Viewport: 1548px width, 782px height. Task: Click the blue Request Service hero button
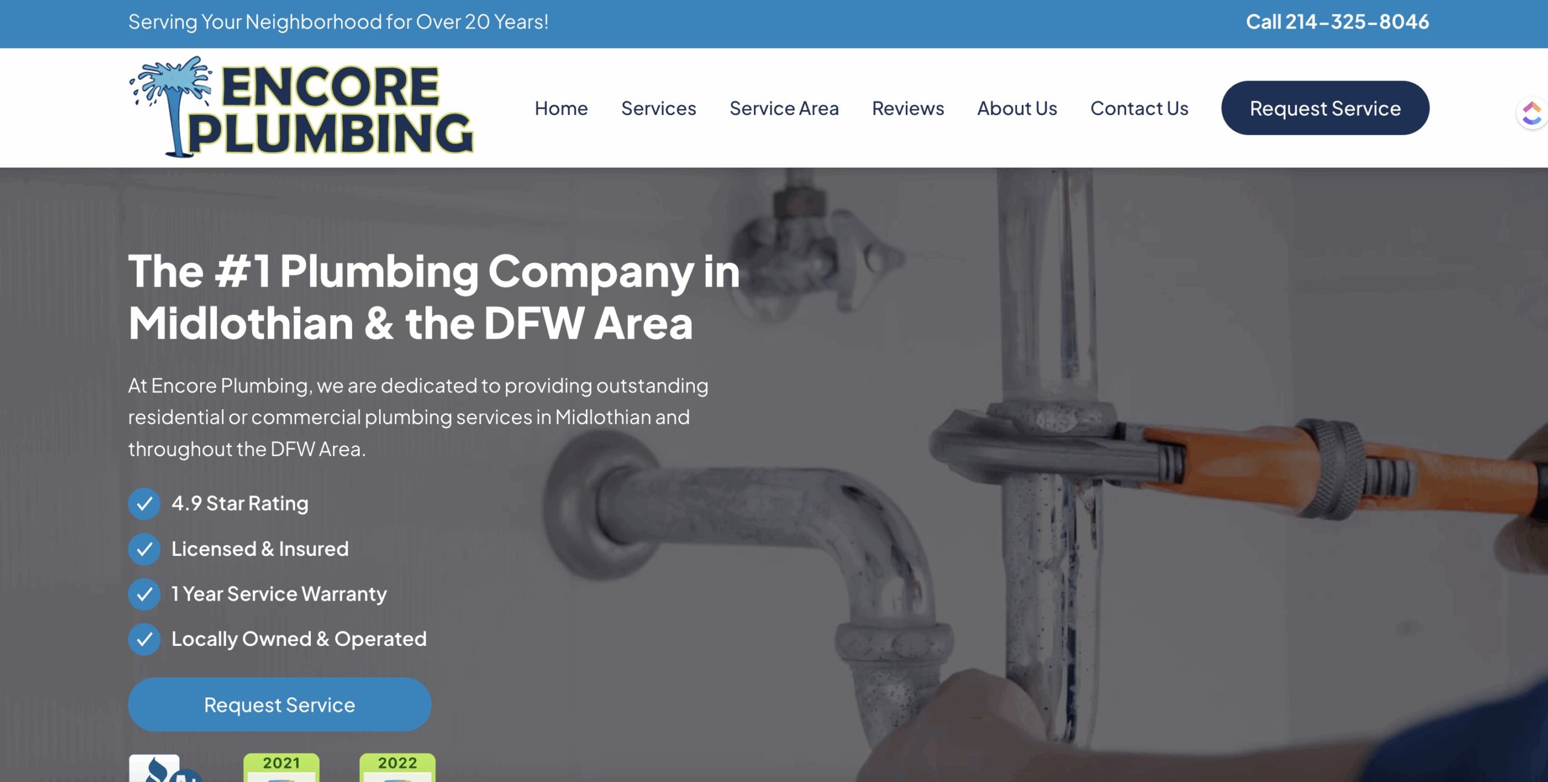(x=279, y=705)
